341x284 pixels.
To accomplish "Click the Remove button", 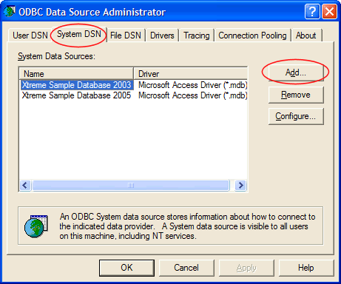I will coord(296,95).
